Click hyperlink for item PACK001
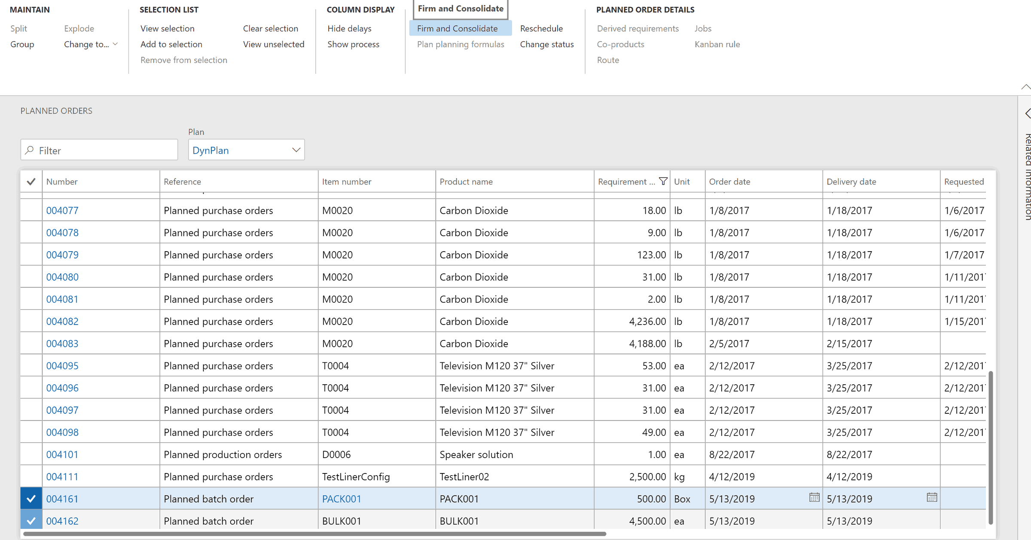The image size is (1031, 540). [x=342, y=498]
